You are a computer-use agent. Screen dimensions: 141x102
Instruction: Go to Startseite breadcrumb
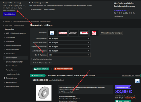click(x=7, y=21)
